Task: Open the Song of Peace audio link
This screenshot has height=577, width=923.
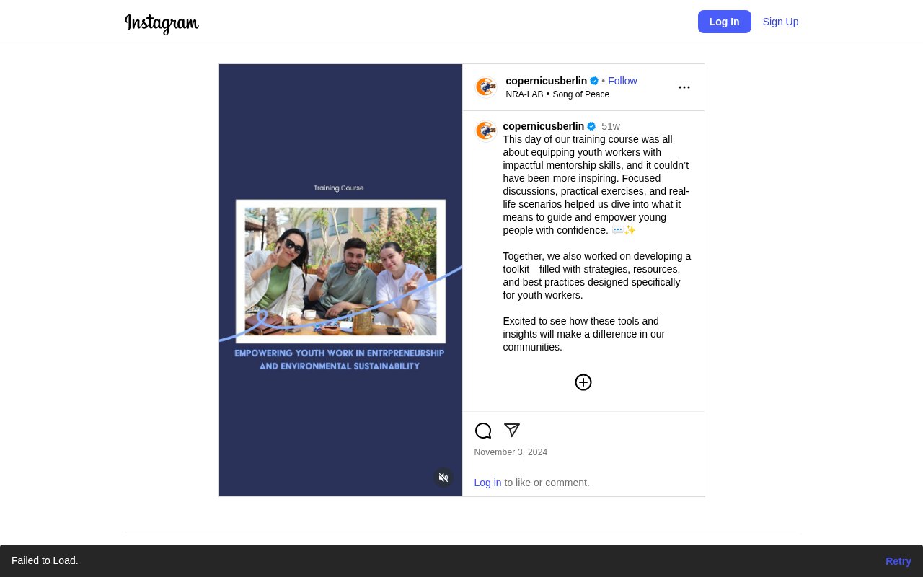Action: (x=580, y=94)
